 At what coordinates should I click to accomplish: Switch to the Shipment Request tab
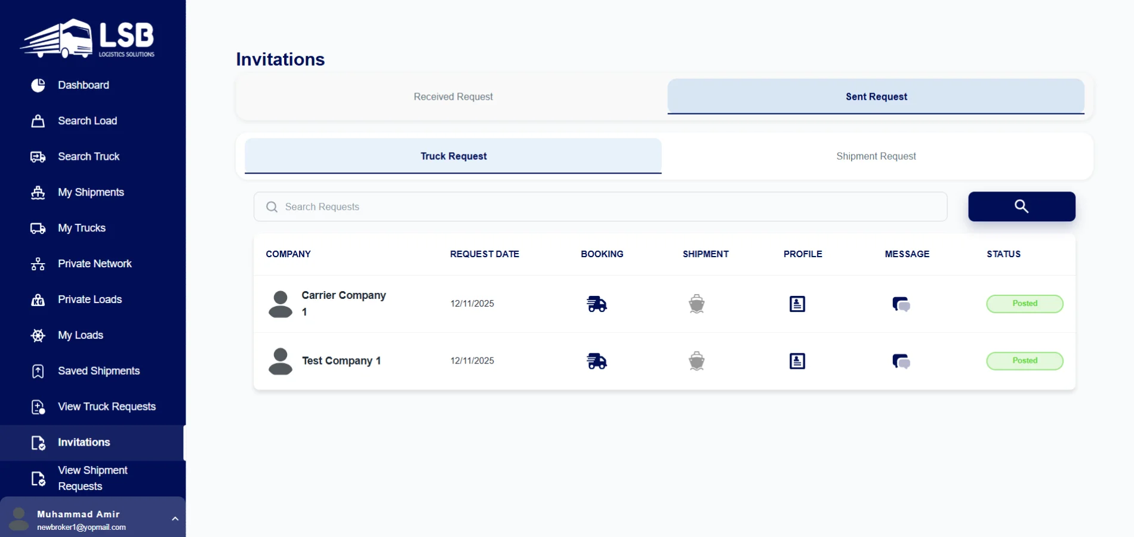(x=876, y=156)
